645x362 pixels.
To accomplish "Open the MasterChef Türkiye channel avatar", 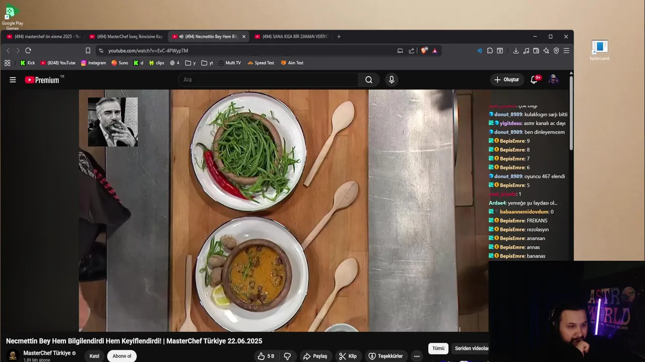I will tap(13, 355).
